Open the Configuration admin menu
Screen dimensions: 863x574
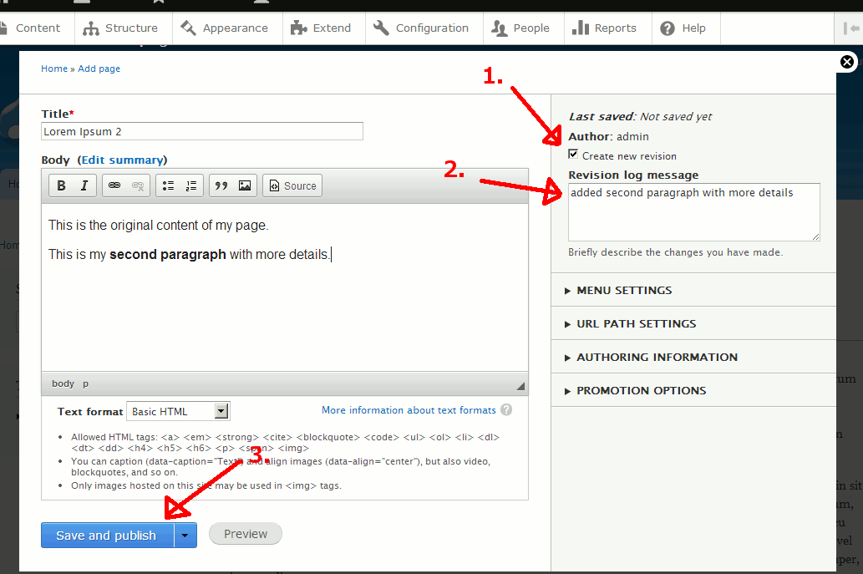424,28
